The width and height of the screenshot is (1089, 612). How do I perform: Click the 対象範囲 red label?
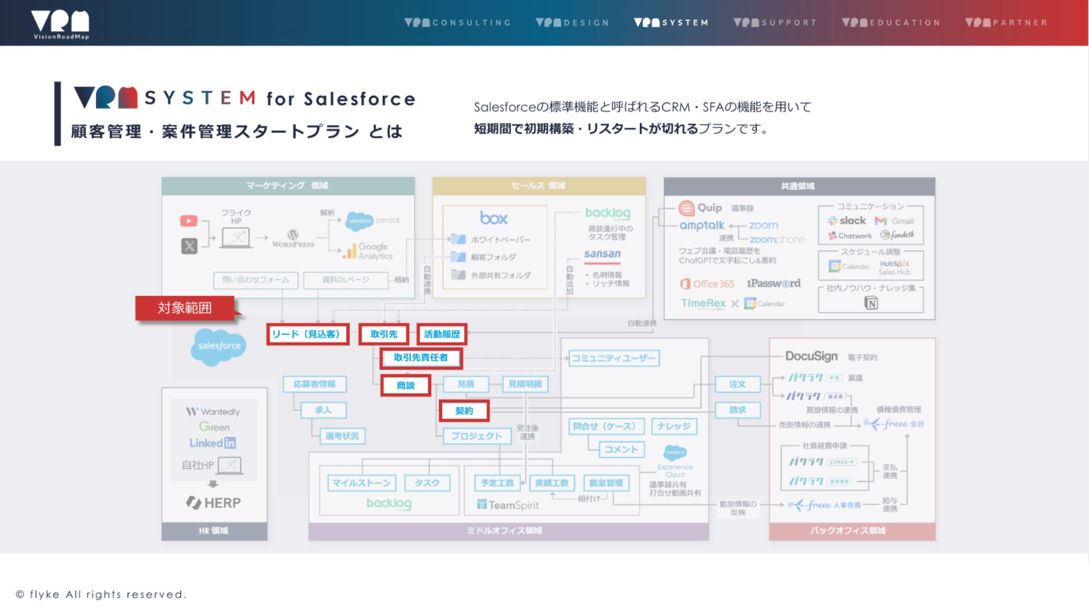[185, 308]
